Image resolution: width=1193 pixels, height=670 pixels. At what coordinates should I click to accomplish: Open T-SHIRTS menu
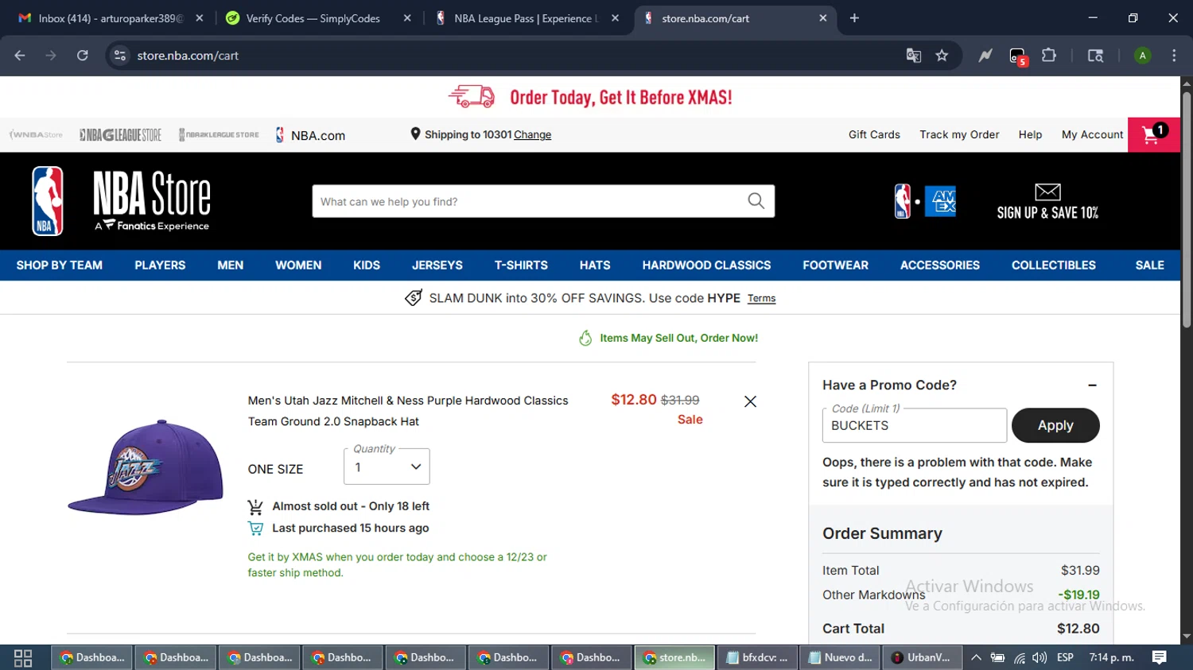[x=521, y=265]
